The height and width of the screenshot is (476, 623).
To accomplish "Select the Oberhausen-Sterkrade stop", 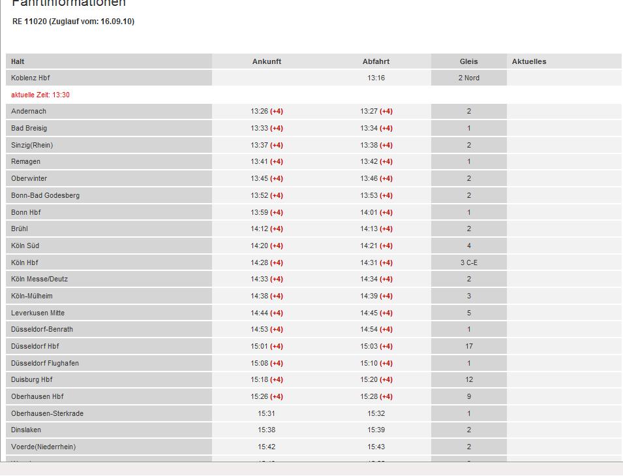I will click(x=47, y=413).
